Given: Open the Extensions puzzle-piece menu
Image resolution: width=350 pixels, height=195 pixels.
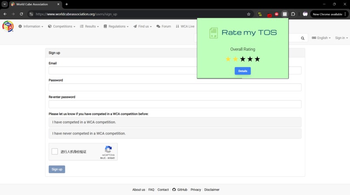Looking at the screenshot, I should [x=293, y=14].
